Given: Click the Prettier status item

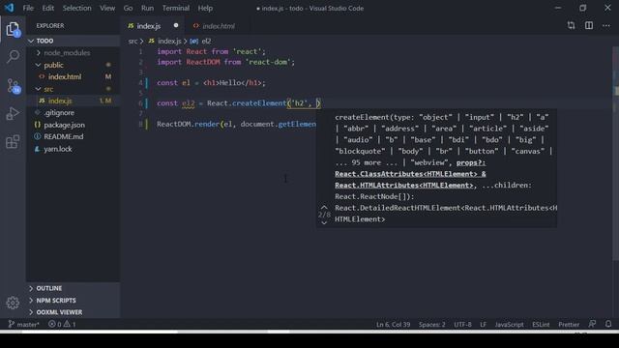Looking at the screenshot, I should click(569, 325).
